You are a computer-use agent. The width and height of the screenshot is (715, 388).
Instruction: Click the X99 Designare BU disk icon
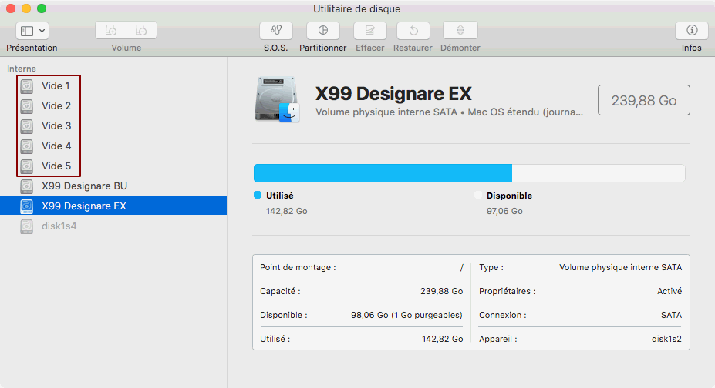click(x=27, y=186)
